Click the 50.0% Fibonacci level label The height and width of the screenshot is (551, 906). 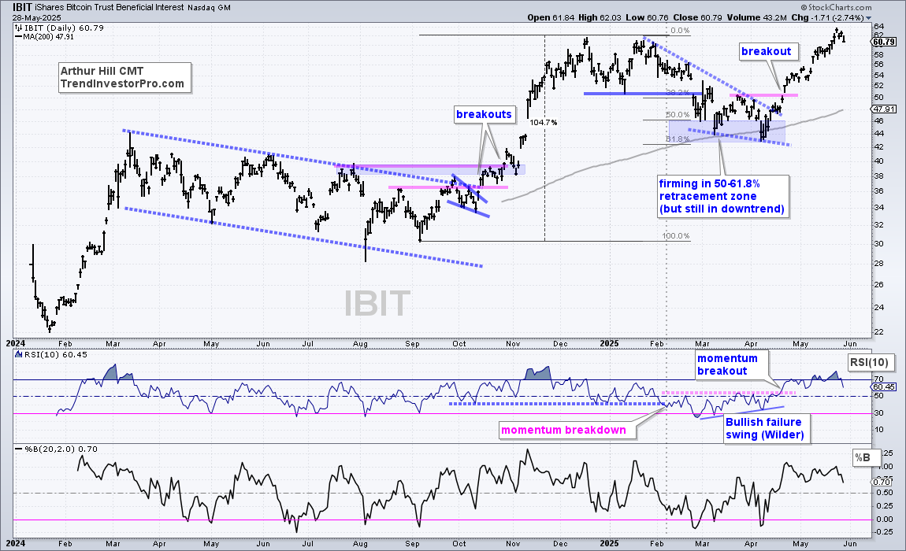click(678, 115)
